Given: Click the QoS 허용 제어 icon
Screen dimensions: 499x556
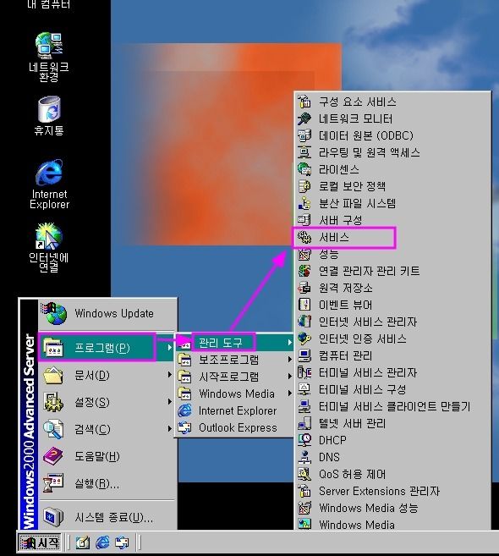Looking at the screenshot, I should tap(304, 474).
